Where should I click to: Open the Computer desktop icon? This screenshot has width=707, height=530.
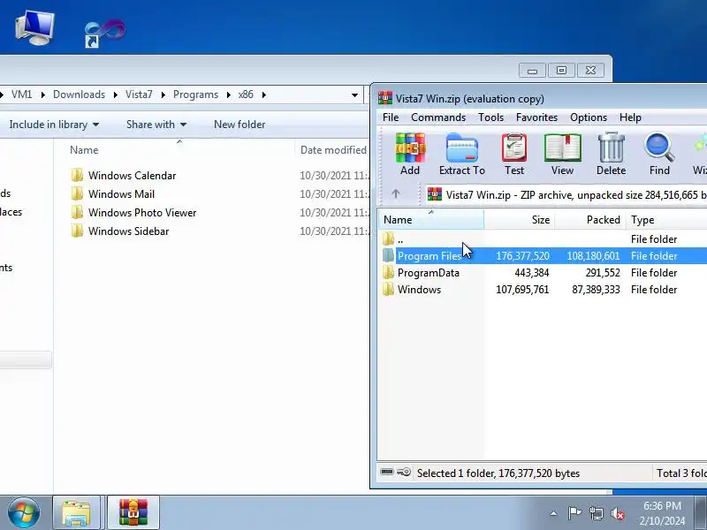(x=34, y=28)
